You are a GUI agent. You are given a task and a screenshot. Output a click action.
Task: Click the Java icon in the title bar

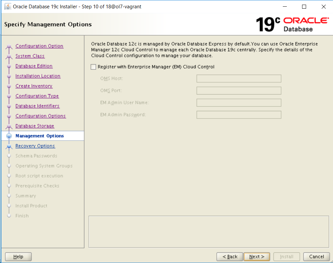pyautogui.click(x=8, y=7)
